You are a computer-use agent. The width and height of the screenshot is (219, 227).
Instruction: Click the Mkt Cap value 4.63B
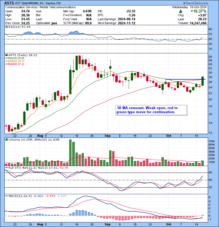[87, 11]
